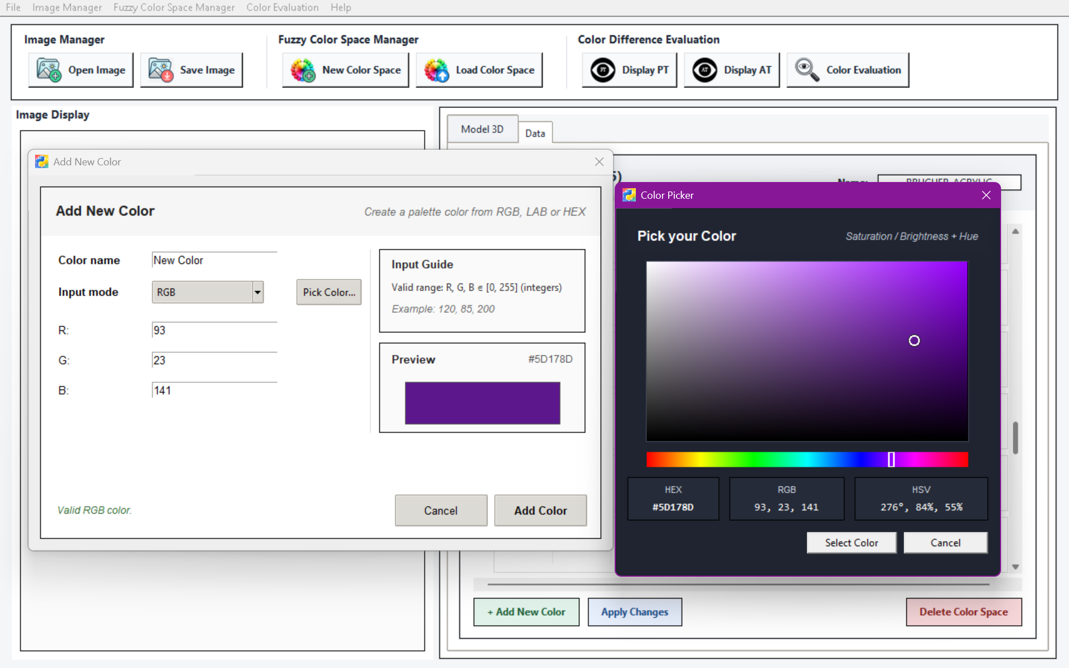Click the Load Color Space icon
Viewport: 1069px width, 668px height.
click(437, 70)
